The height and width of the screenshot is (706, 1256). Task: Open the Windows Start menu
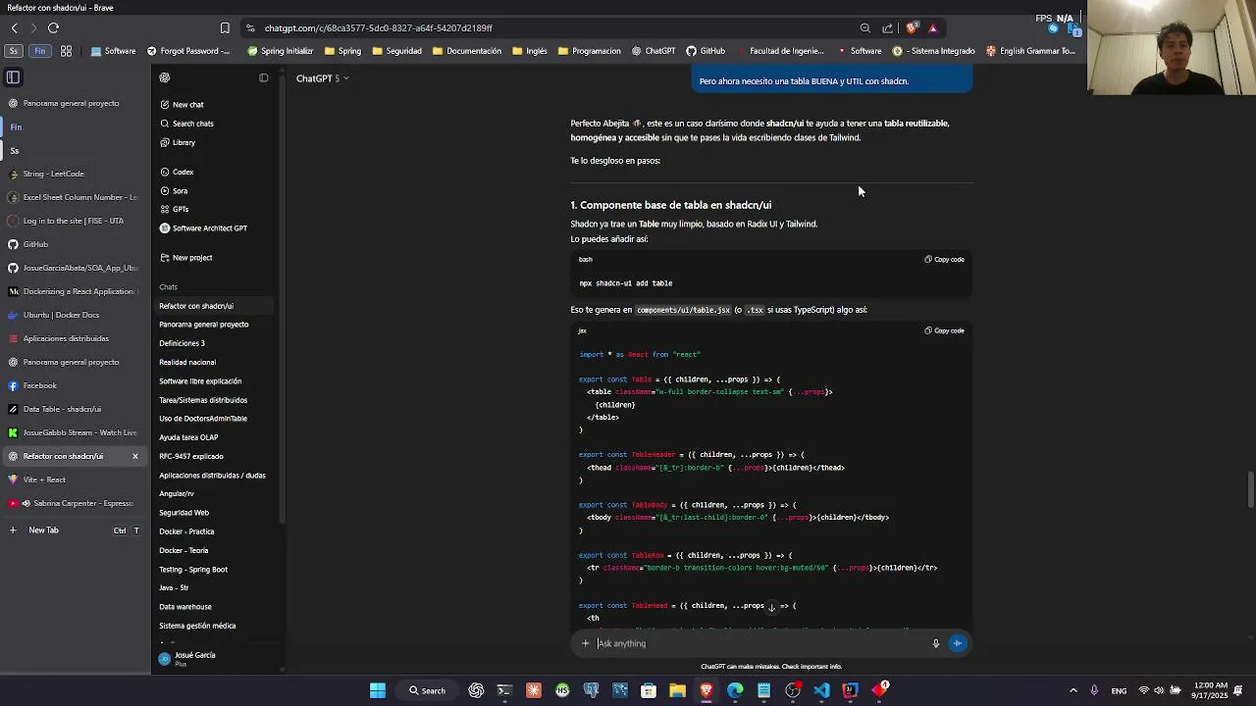pos(378,691)
